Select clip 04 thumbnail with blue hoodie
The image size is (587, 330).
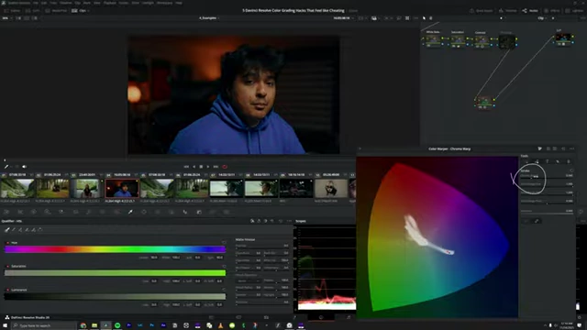tap(122, 188)
